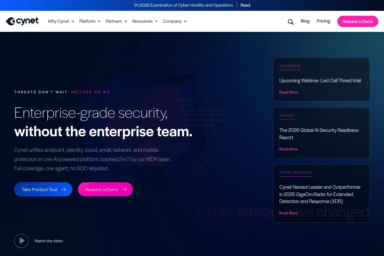Open the search magnifier icon
This screenshot has height=256, width=384.
pos(291,22)
